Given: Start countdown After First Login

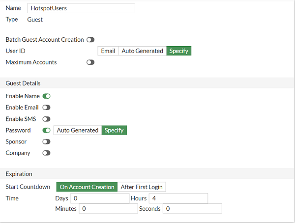Looking at the screenshot, I should [x=142, y=187].
